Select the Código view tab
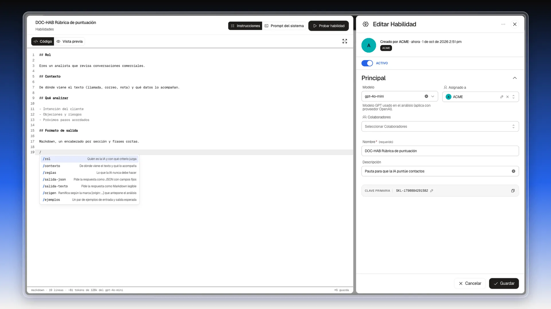The image size is (551, 309). (x=43, y=41)
